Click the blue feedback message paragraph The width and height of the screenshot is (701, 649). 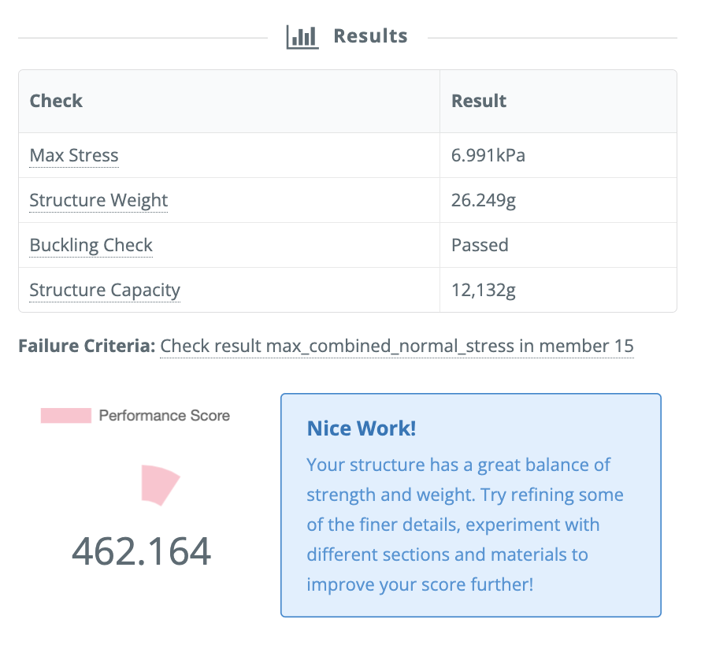click(465, 525)
